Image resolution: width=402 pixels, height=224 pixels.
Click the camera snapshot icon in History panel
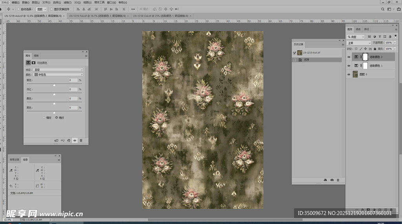point(332,180)
